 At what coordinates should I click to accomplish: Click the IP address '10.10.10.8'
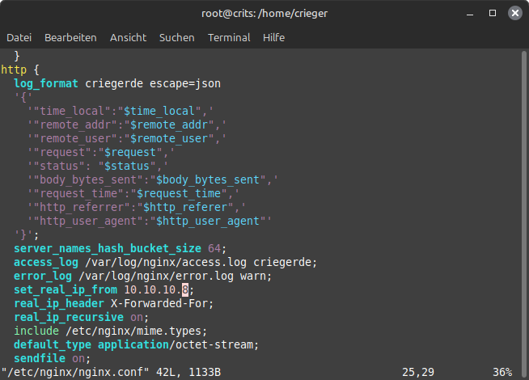click(x=156, y=289)
